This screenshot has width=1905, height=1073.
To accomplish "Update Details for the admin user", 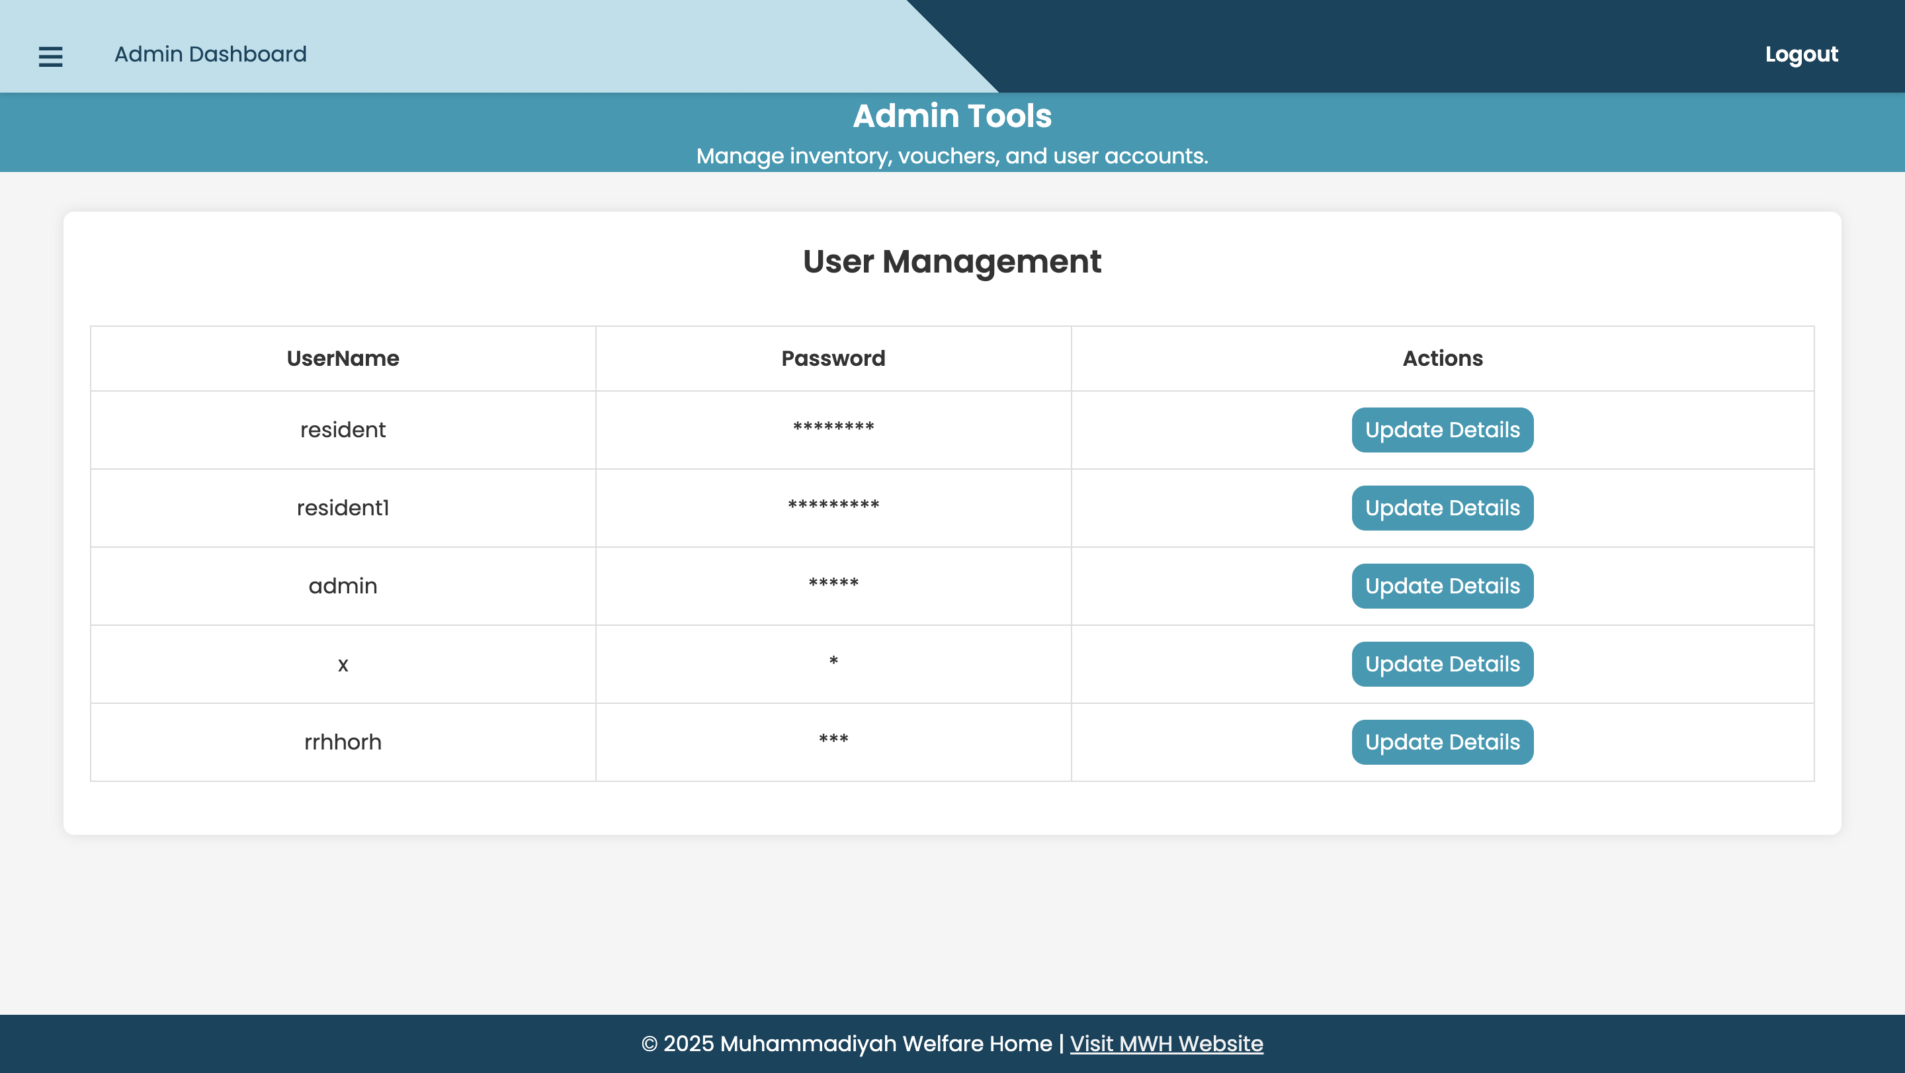I will [1441, 585].
